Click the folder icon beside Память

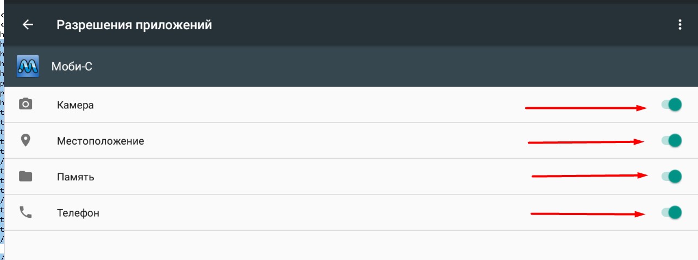pos(26,176)
